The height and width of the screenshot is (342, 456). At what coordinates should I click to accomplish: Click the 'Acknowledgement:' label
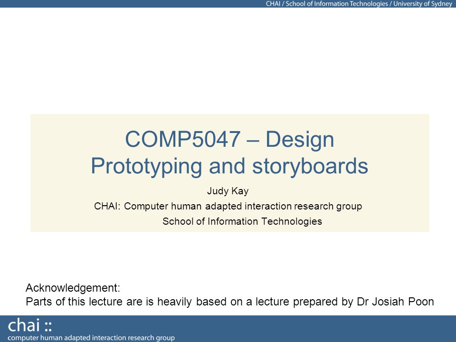73,288
